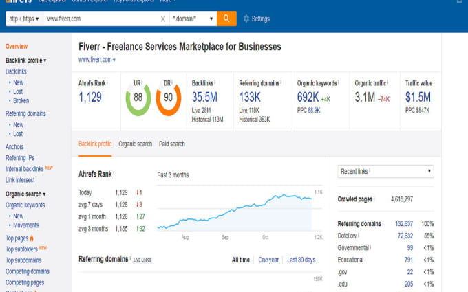
Task: Click the DR 90 orange gauge
Action: pos(169,100)
